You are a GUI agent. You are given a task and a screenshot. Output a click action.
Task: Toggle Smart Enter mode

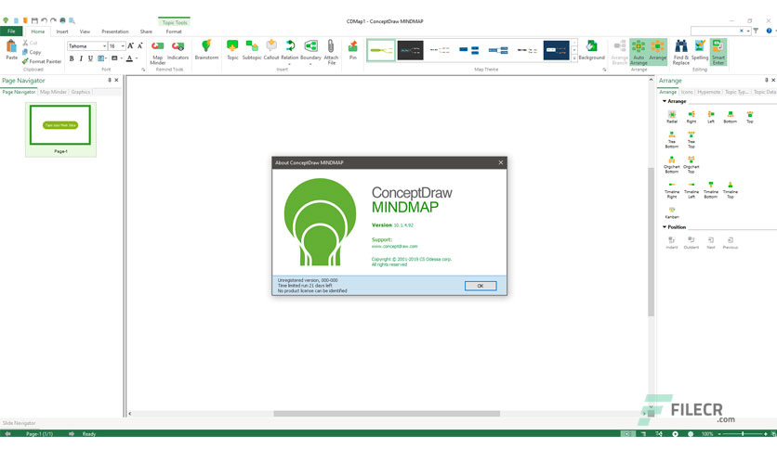[718, 53]
